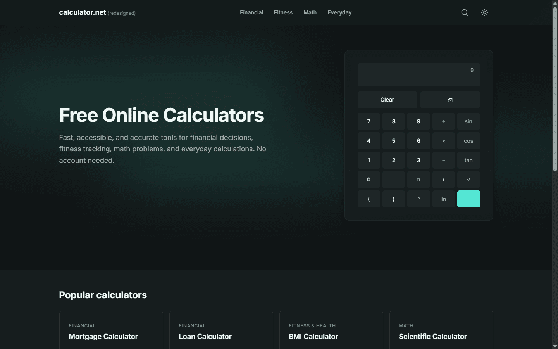Click digit 3 on keypad
The height and width of the screenshot is (349, 558).
418,160
